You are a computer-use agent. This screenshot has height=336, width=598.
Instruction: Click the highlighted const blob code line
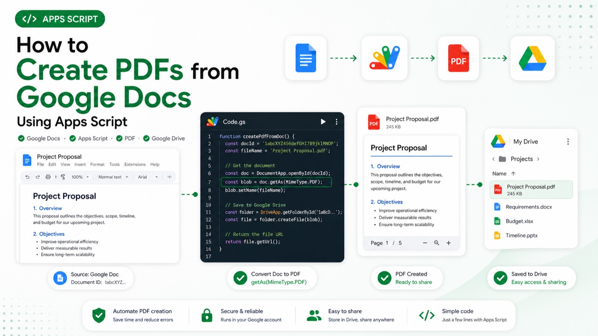276,182
